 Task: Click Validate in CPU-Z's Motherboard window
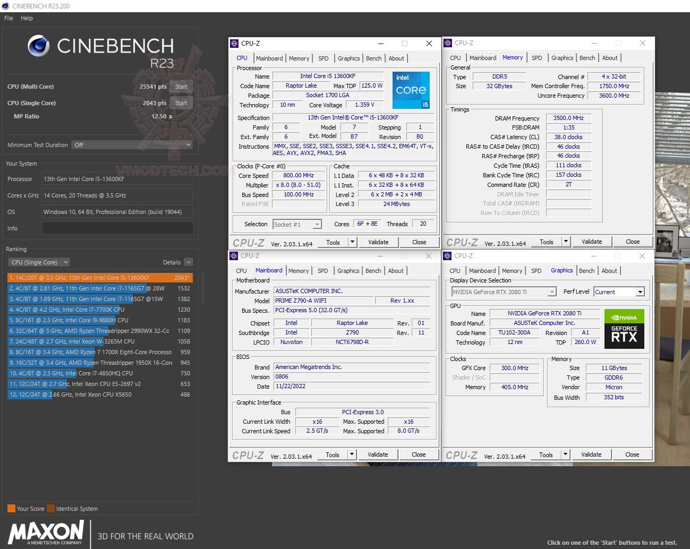[378, 454]
